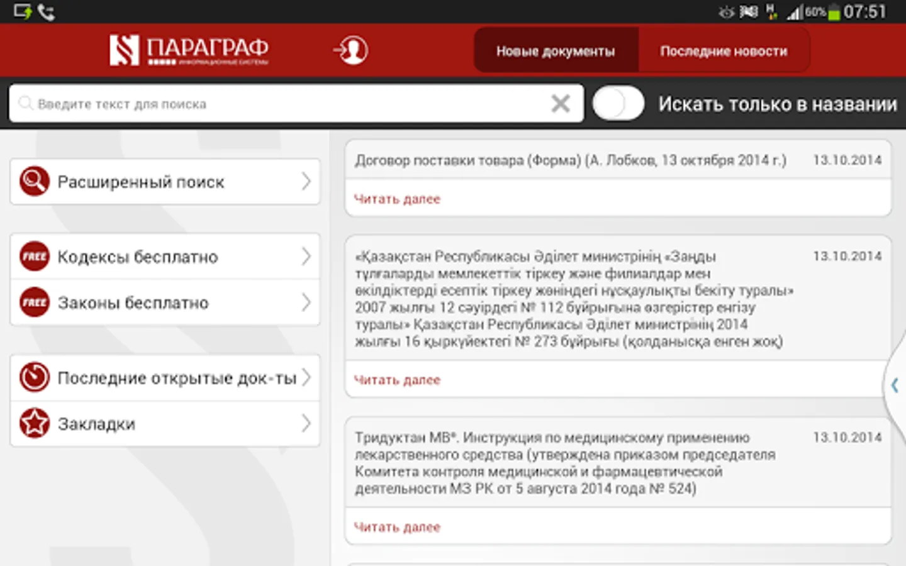Click Читать далее under Тридуктан МВ instruction
The width and height of the screenshot is (906, 566).
397,527
